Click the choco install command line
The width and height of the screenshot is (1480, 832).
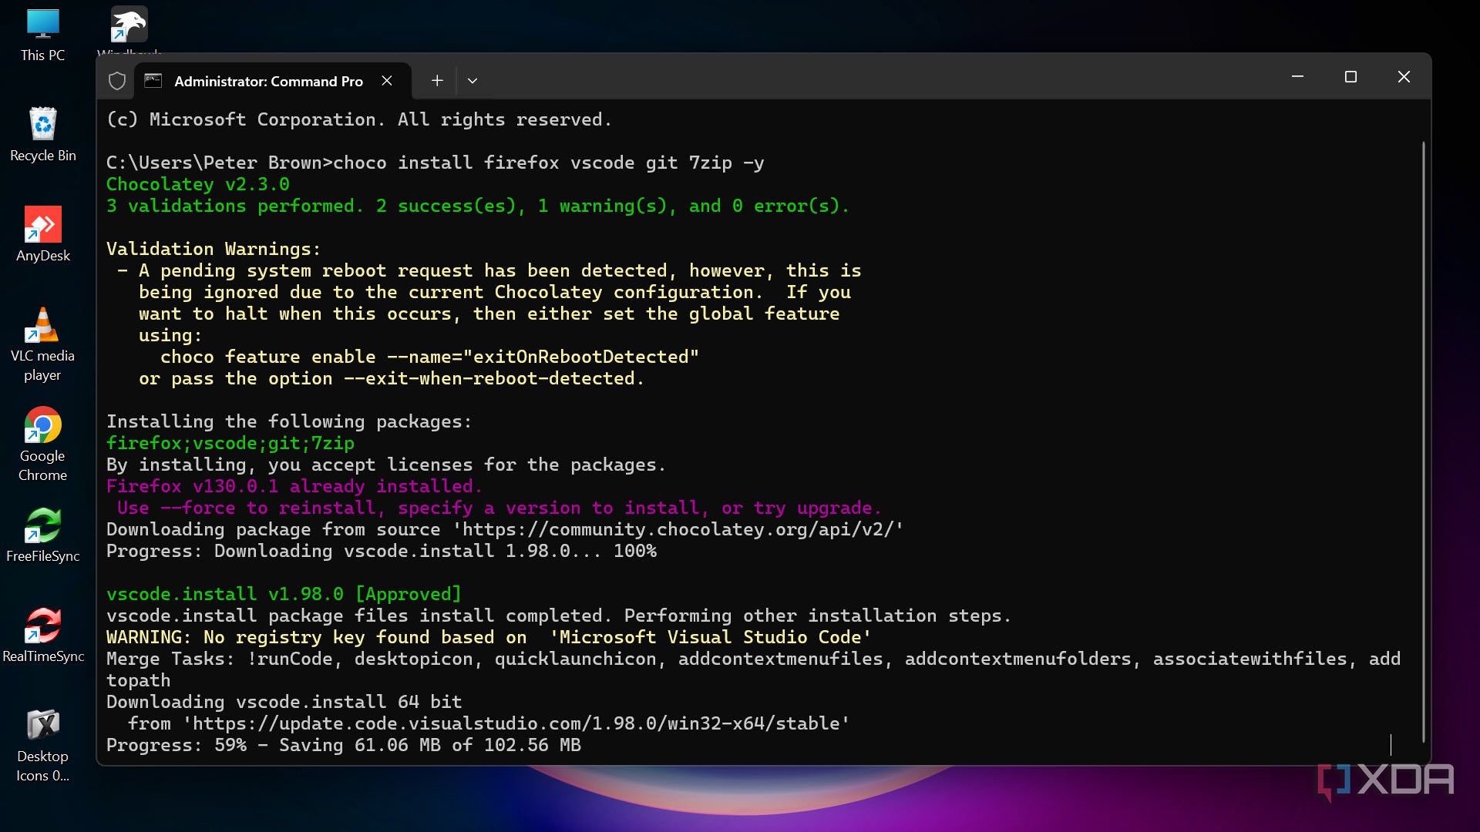click(435, 163)
